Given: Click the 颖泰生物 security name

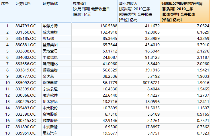Looking at the screenshot, I should pos(50,70).
